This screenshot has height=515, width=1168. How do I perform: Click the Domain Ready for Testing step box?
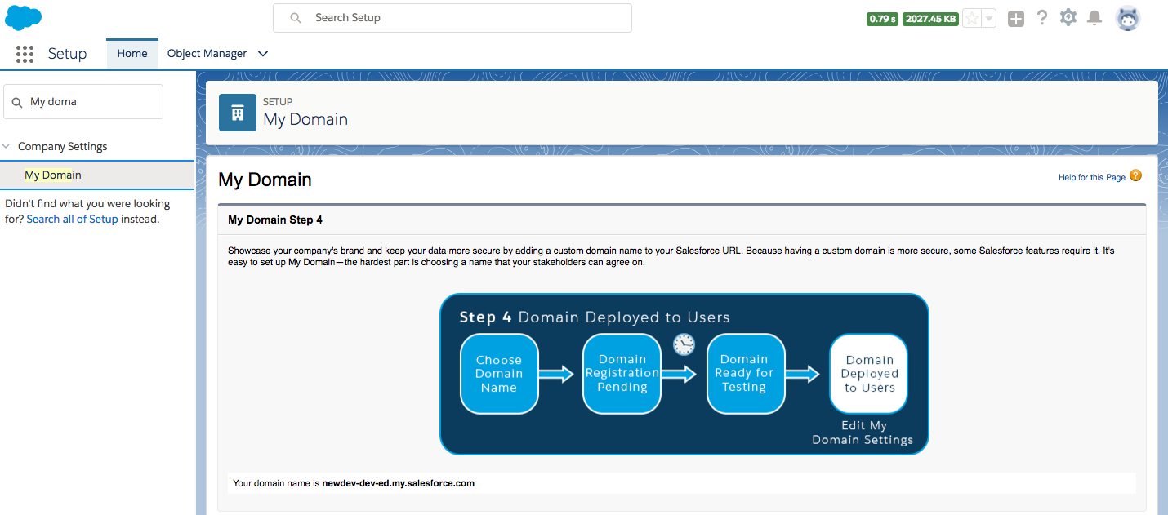[745, 373]
